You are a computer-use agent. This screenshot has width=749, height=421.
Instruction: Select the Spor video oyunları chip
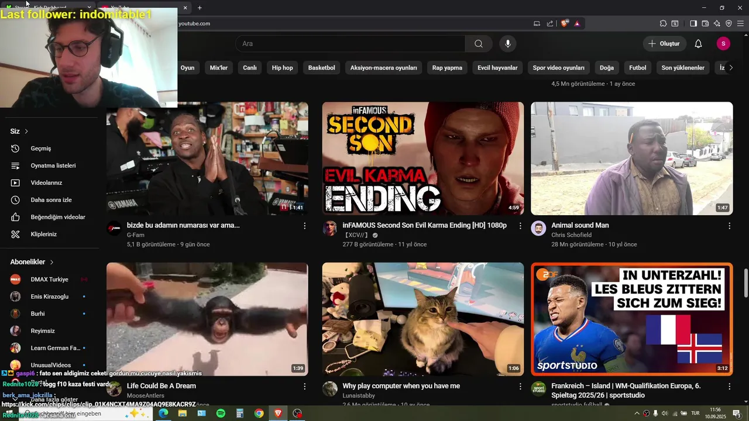click(x=559, y=68)
